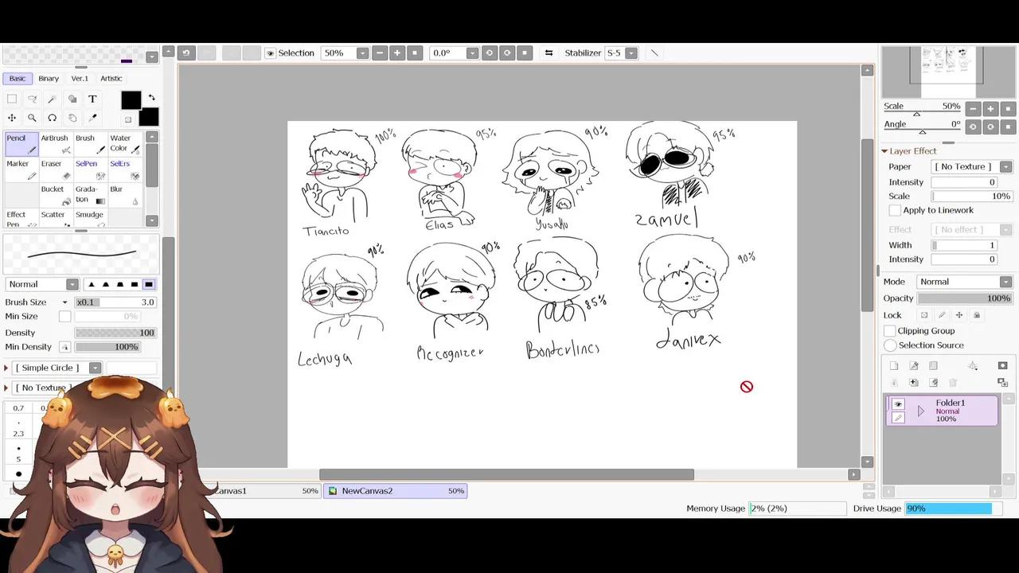Enable the Clipping Group checkbox
Screen dimensions: 1019x573
pos(890,331)
